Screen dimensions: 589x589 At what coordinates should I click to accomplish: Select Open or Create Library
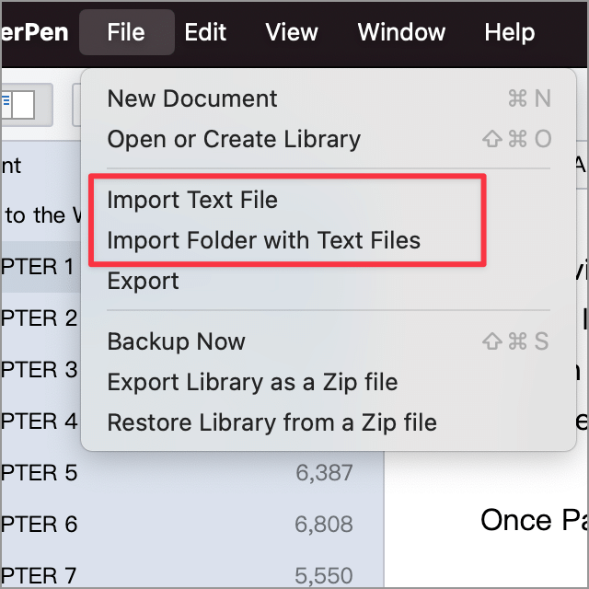pos(329,139)
